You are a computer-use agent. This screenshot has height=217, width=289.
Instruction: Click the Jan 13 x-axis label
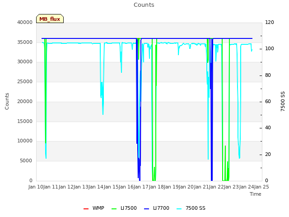coord(81,187)
